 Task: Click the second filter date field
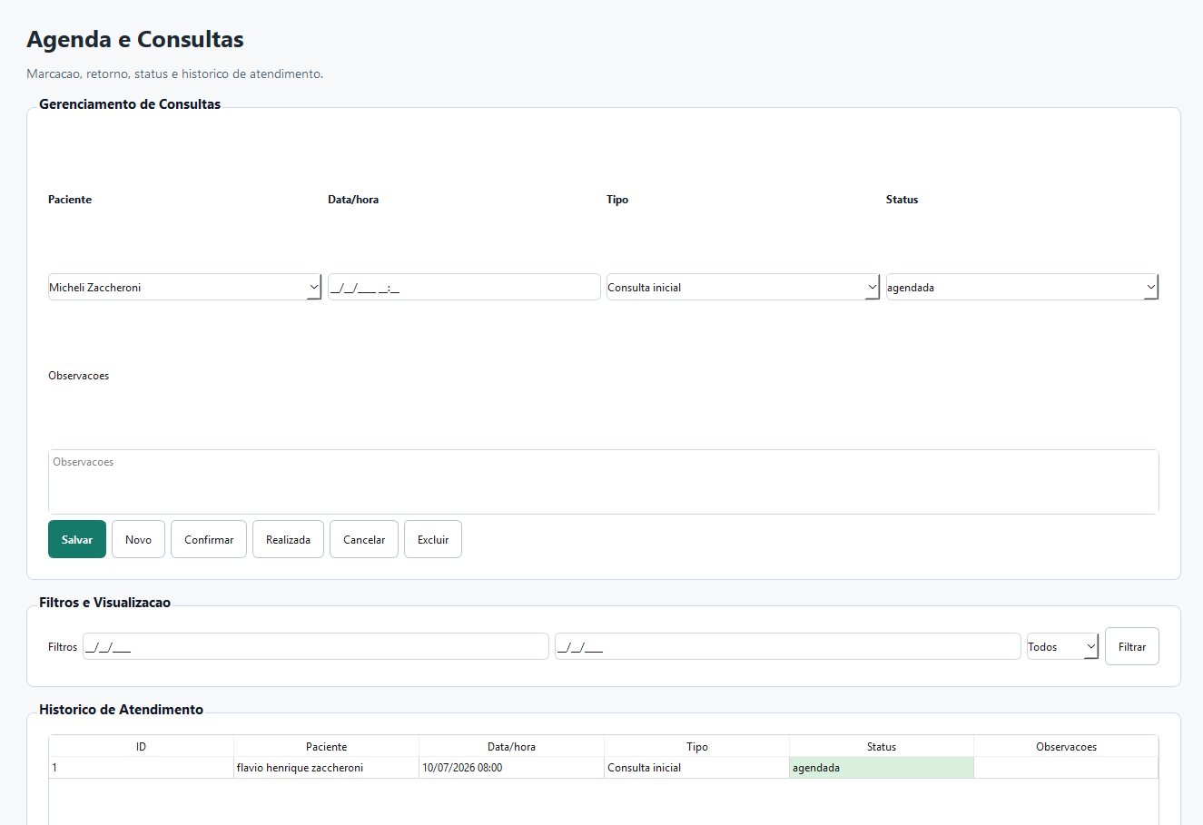[x=788, y=646]
